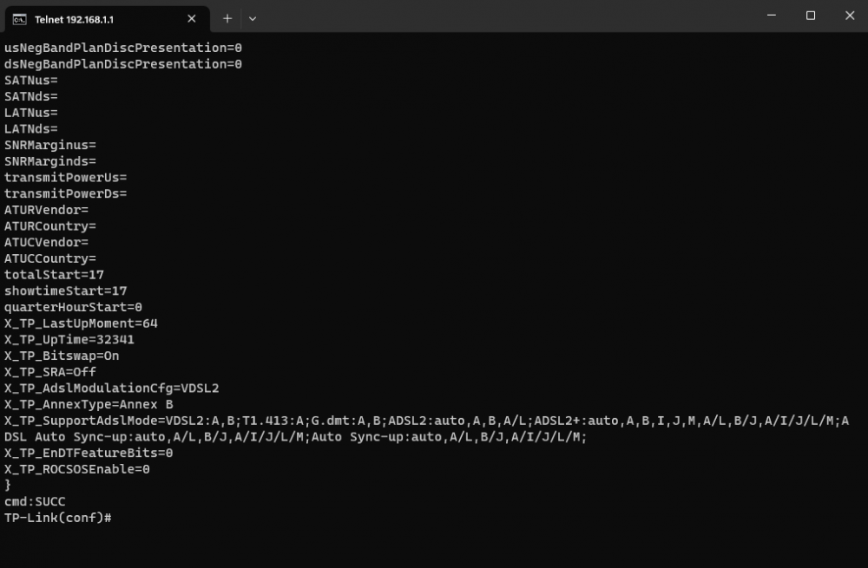Click the X_TP_UpTime=32341 line

(69, 340)
